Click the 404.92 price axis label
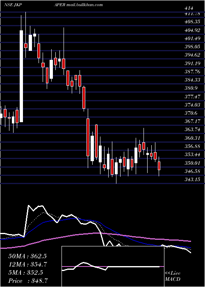Image resolution: width=205 pixels, height=287 pixels. (x=192, y=30)
